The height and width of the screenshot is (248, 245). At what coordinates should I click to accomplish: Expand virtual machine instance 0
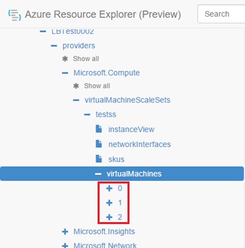(x=109, y=188)
